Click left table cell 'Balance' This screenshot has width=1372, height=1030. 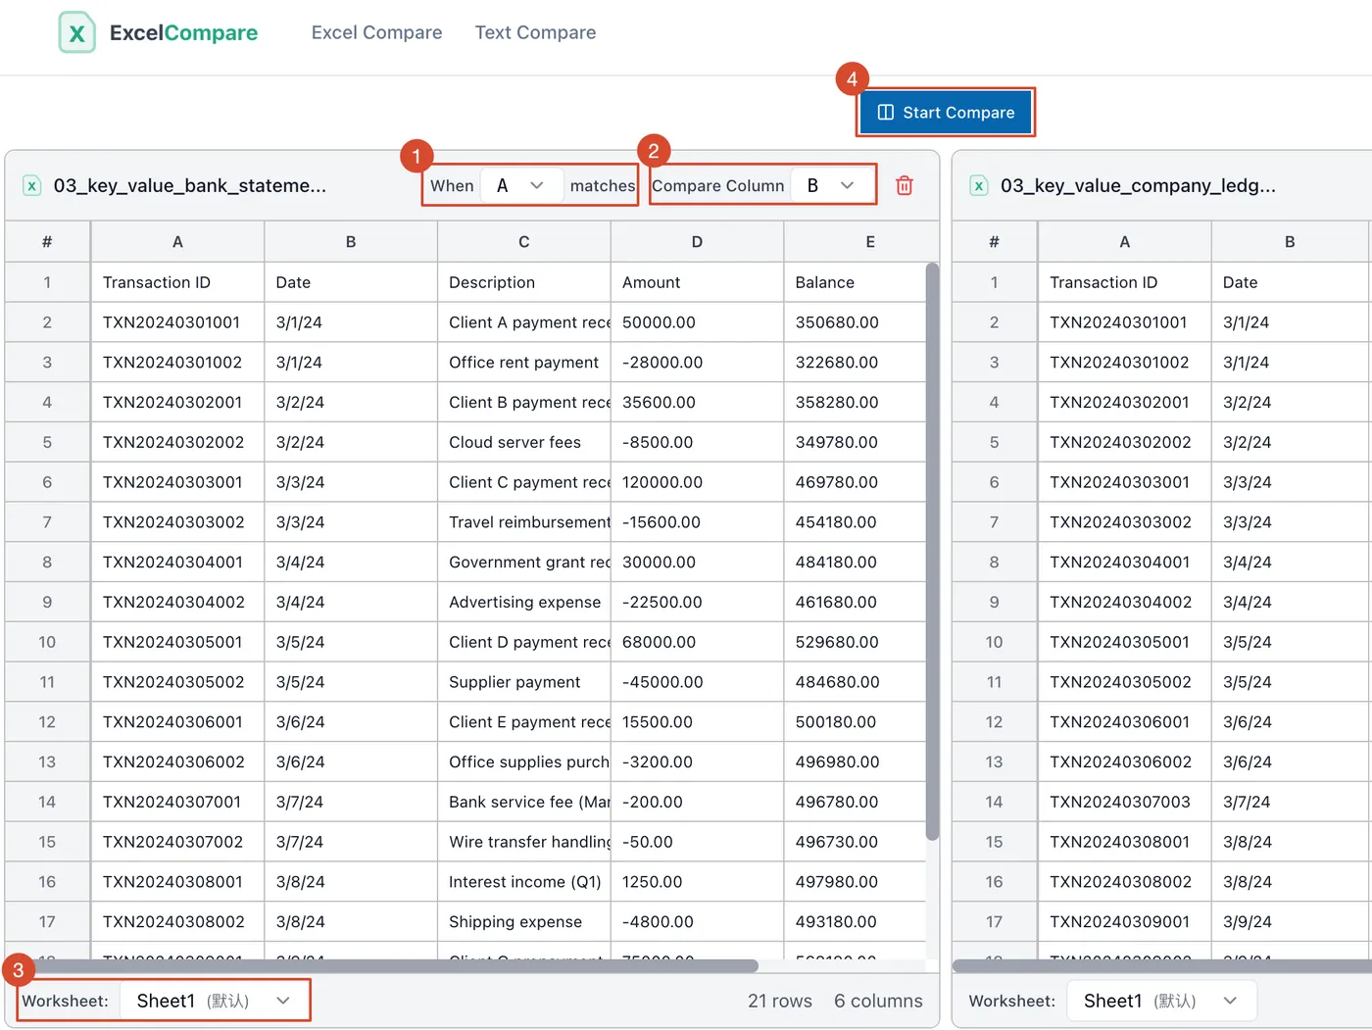[855, 282]
